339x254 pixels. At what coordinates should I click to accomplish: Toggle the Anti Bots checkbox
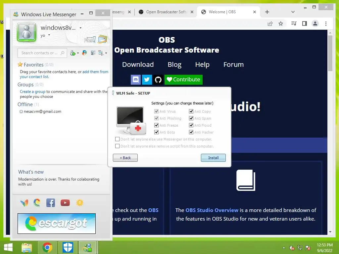click(x=157, y=132)
